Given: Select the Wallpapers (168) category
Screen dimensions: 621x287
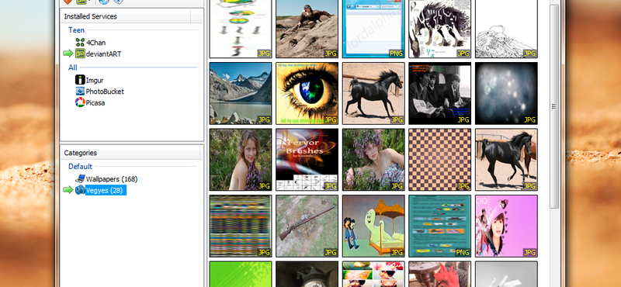Looking at the screenshot, I should [112, 179].
